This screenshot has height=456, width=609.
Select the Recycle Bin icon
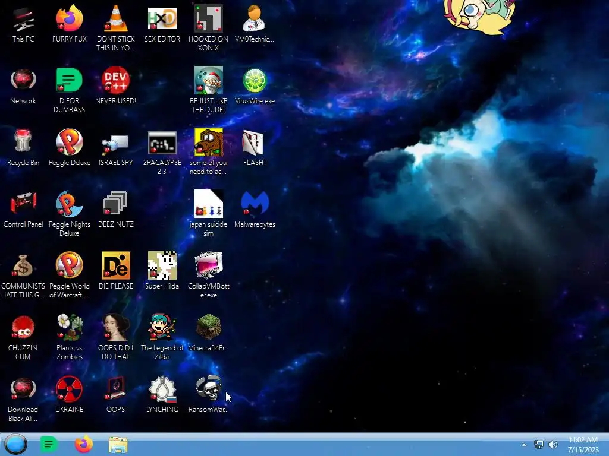[23, 148]
